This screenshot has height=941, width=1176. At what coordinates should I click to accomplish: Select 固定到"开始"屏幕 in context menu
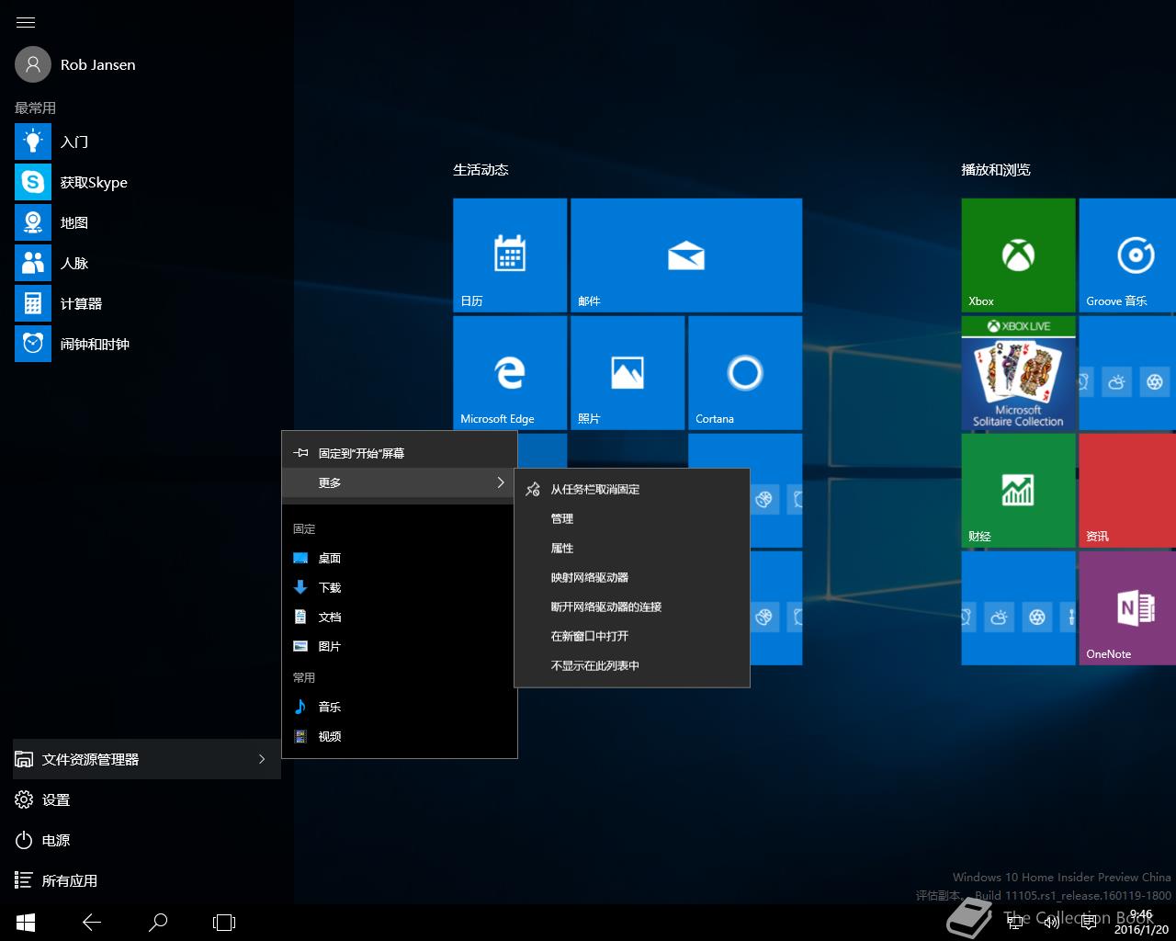tap(400, 453)
